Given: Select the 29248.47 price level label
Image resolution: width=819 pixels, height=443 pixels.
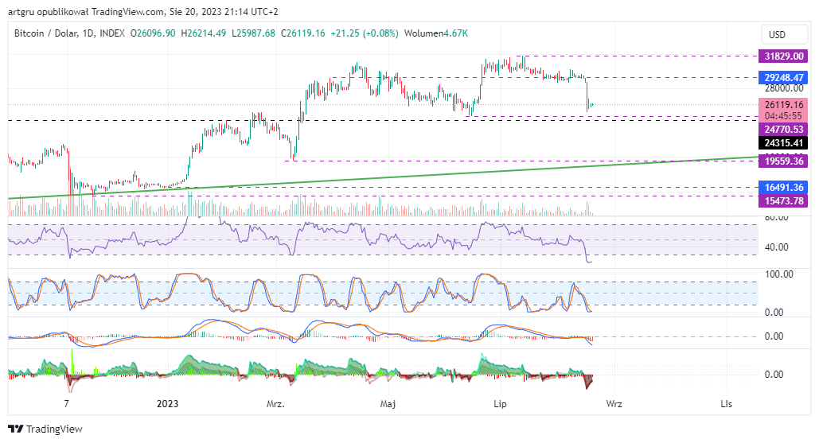Looking at the screenshot, I should [783, 78].
